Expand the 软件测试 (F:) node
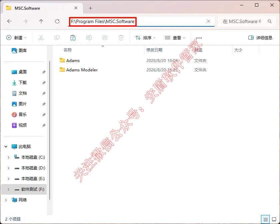 [x=8, y=189]
